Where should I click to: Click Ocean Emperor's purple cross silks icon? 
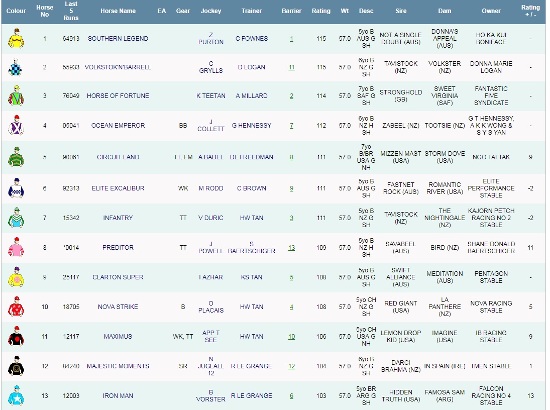pyautogui.click(x=16, y=126)
